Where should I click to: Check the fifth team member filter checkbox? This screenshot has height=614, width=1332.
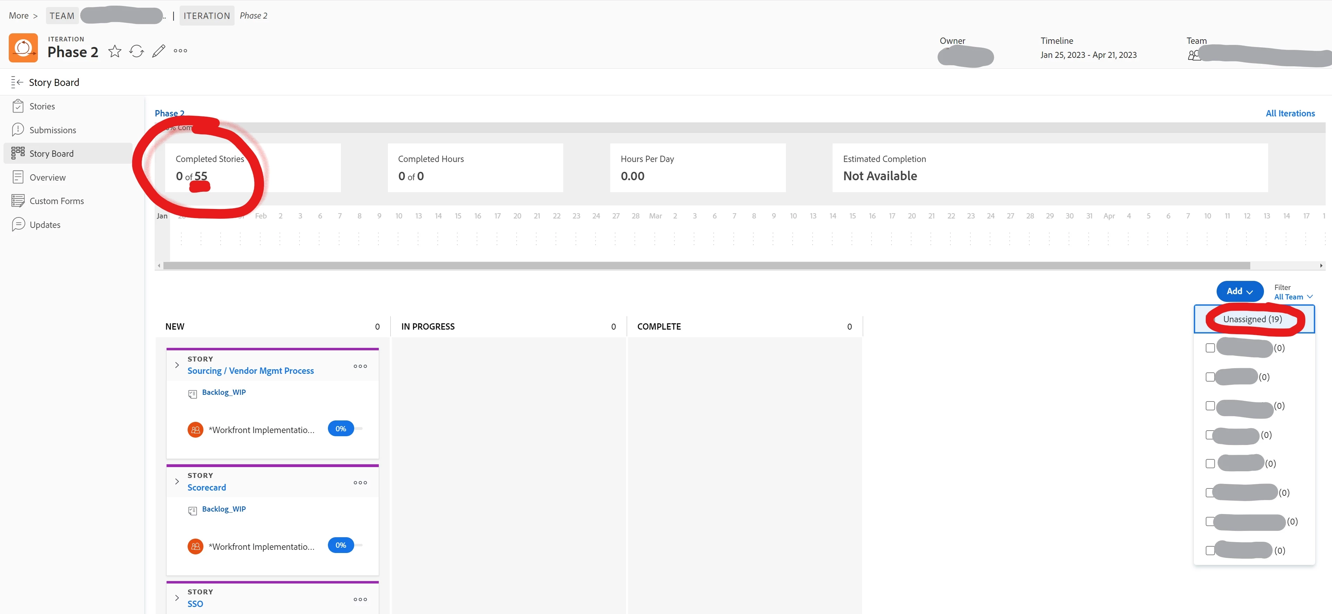point(1210,464)
